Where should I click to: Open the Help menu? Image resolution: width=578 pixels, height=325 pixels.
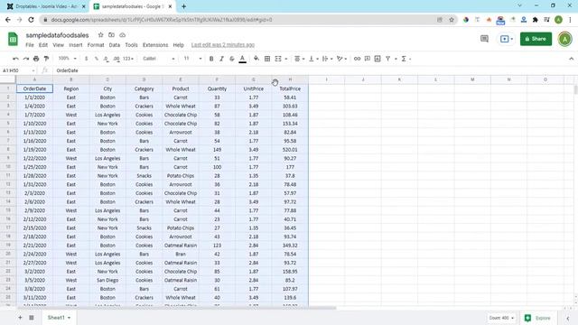[x=179, y=45]
